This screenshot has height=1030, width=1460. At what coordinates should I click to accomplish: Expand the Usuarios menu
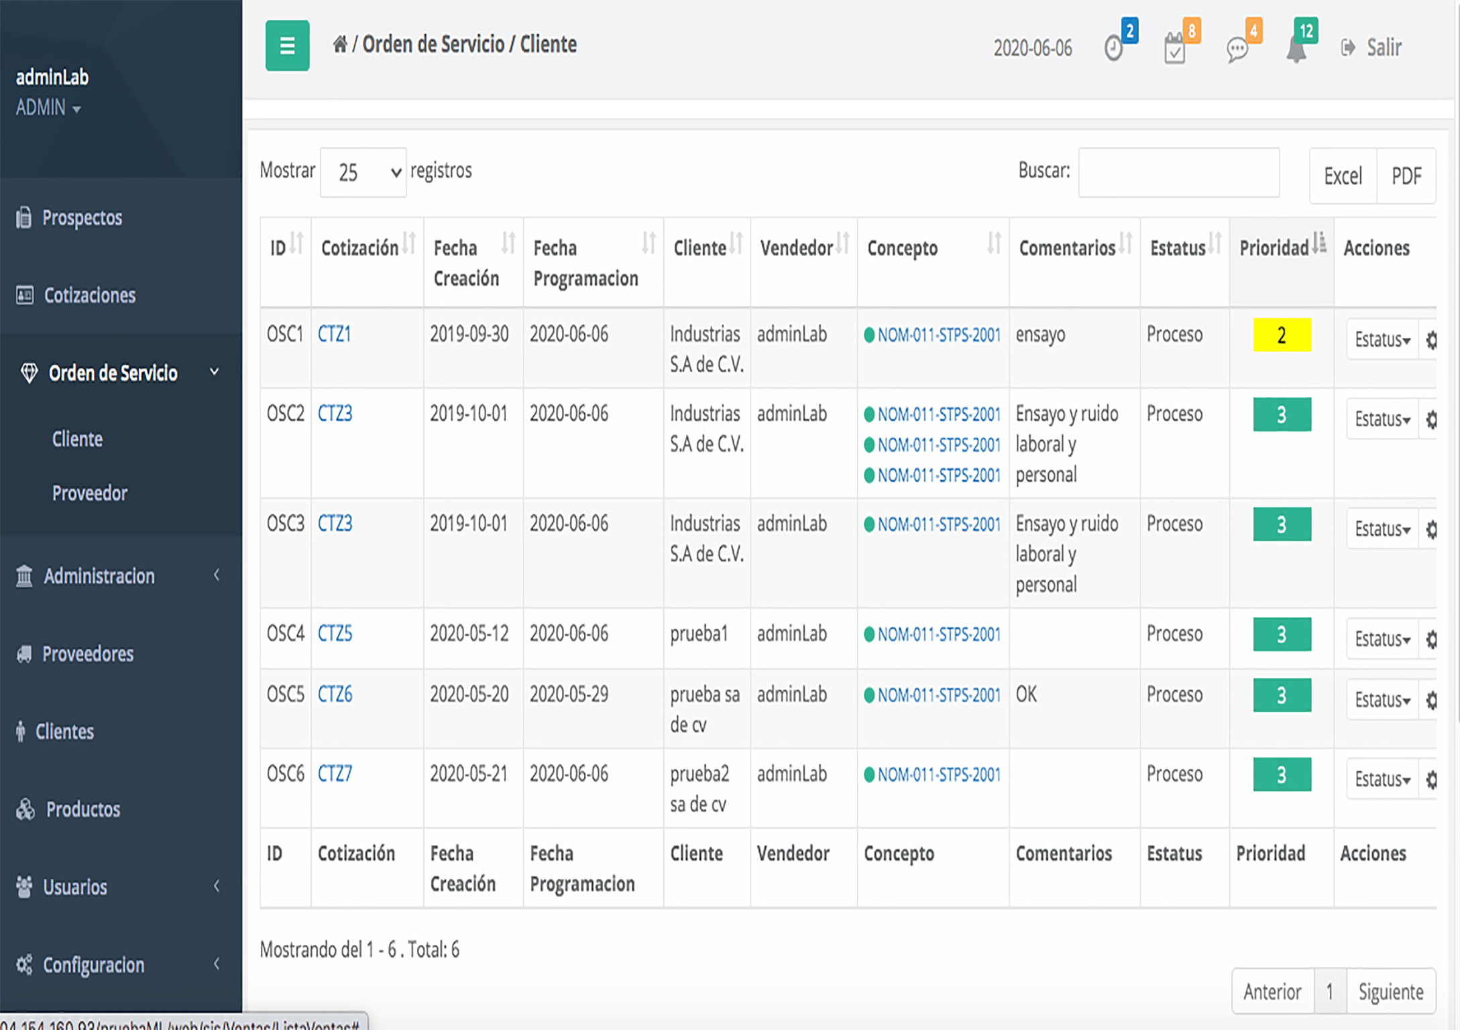[x=121, y=887]
